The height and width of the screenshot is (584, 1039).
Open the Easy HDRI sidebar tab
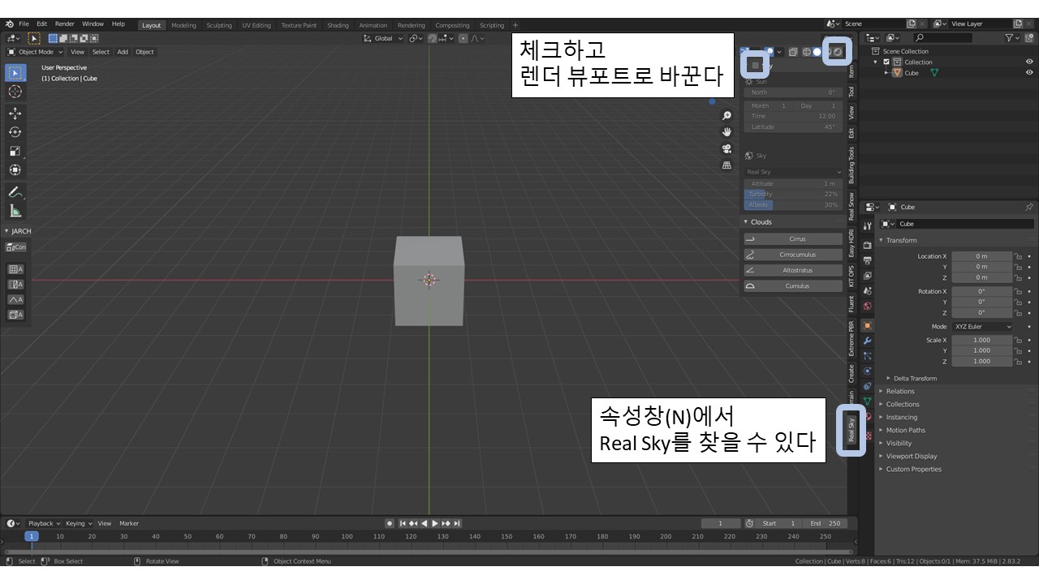click(x=851, y=243)
